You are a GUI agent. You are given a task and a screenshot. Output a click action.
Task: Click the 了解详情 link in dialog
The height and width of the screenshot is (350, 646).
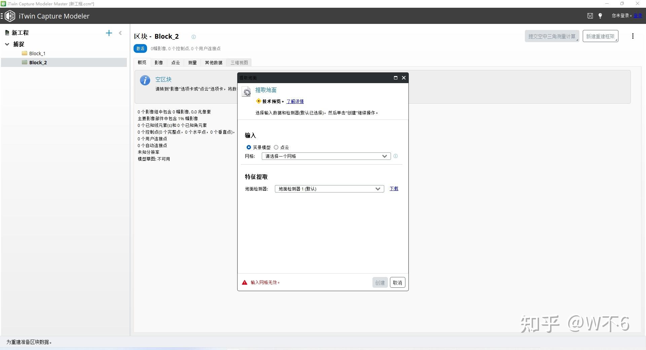pyautogui.click(x=295, y=101)
